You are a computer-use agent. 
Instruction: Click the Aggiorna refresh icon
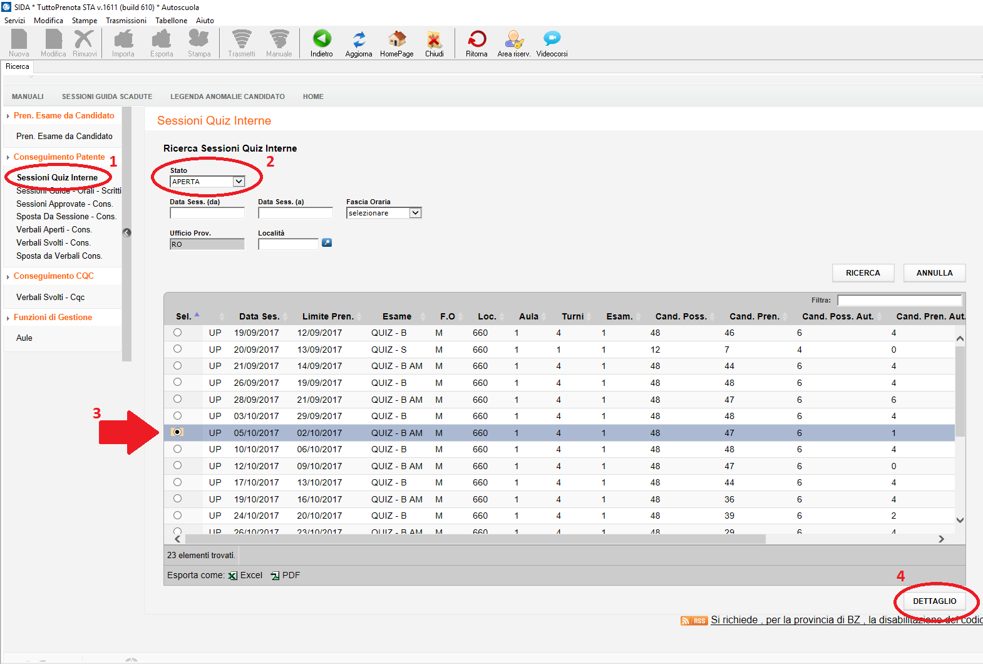coord(359,39)
